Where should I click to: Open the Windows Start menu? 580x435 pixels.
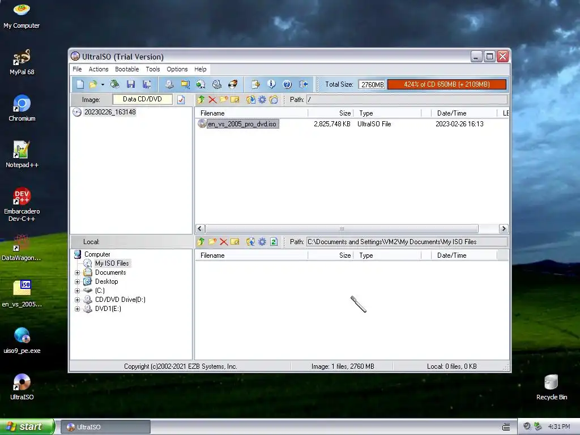pyautogui.click(x=27, y=427)
